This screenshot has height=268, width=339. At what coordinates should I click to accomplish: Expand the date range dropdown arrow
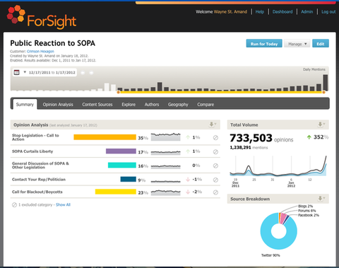pos(25,72)
